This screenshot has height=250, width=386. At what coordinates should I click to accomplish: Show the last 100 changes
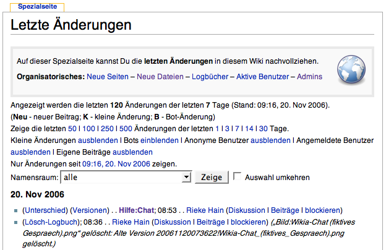[88, 129]
